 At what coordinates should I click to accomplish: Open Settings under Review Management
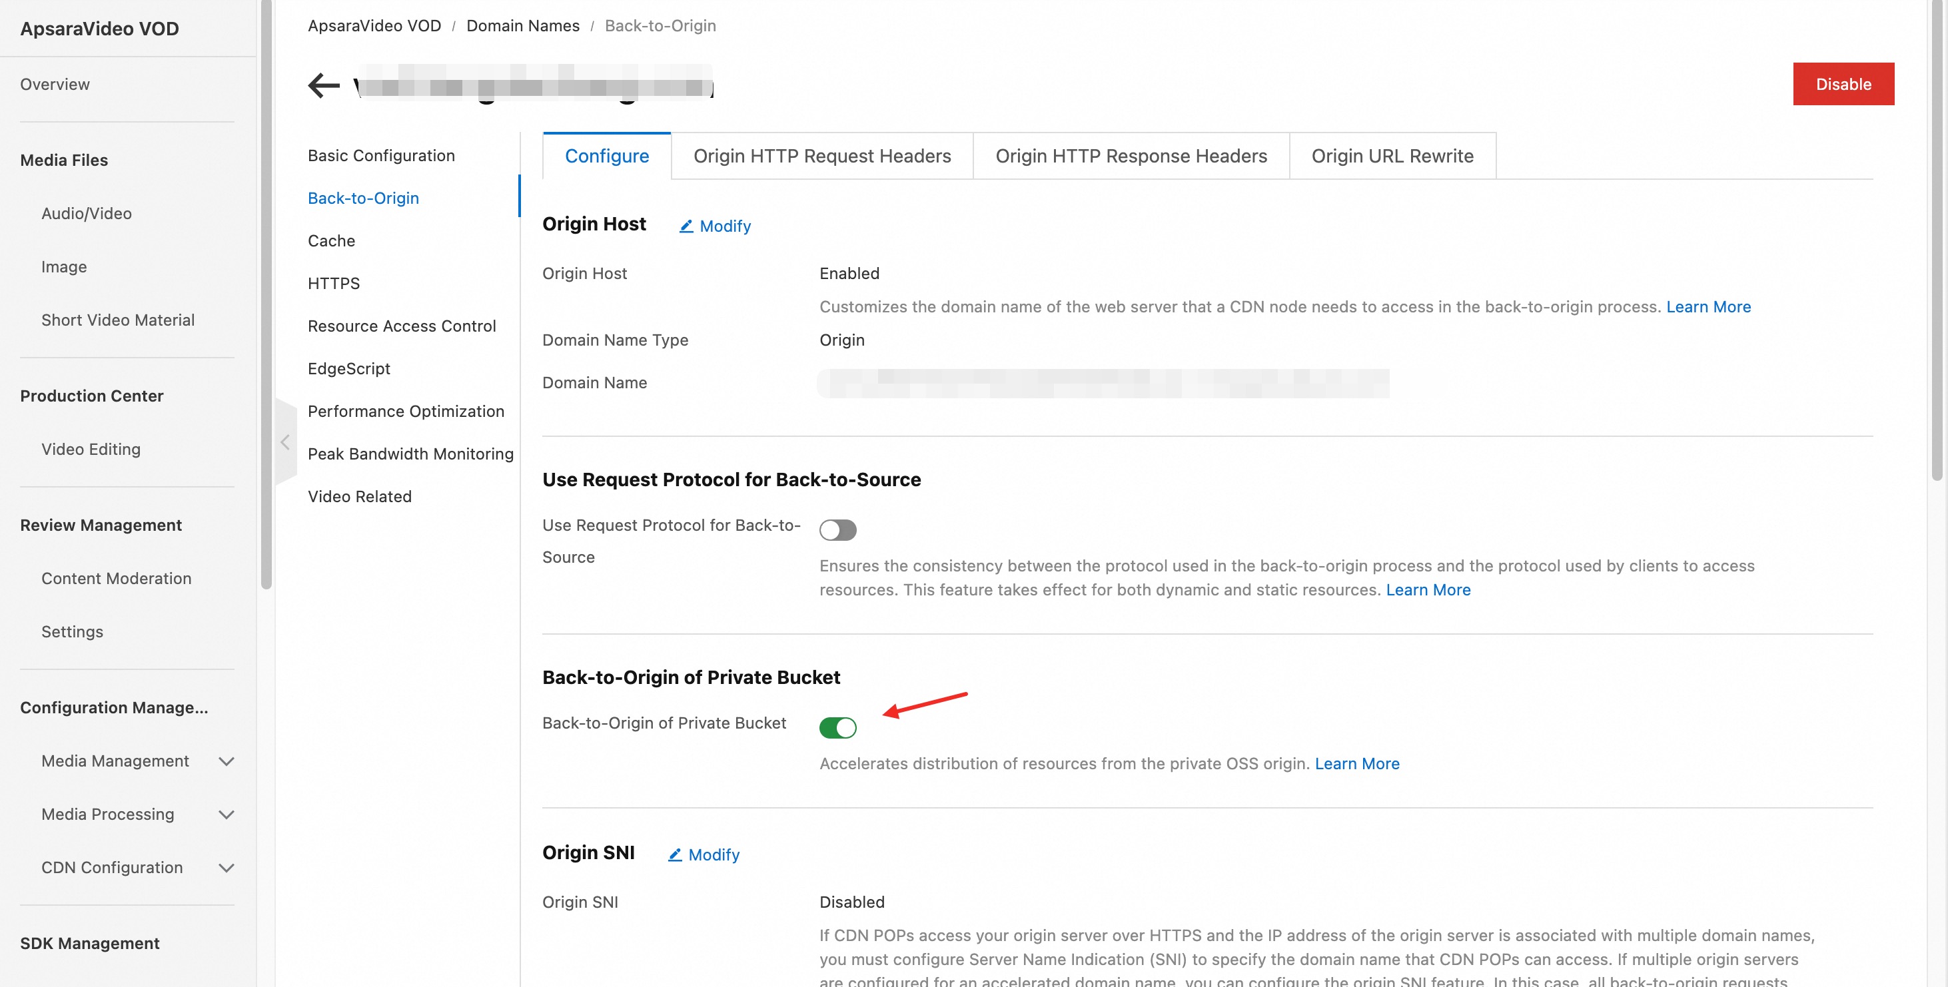coord(72,632)
